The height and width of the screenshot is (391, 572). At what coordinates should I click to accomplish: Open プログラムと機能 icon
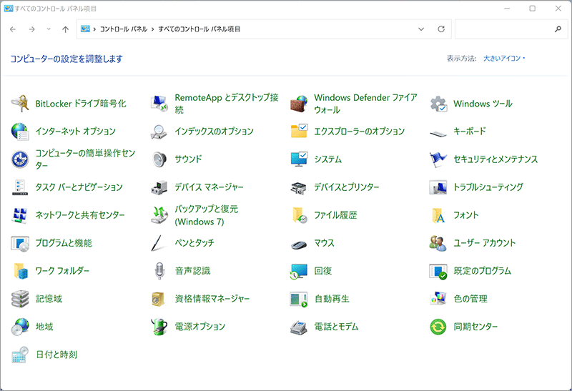[20, 243]
